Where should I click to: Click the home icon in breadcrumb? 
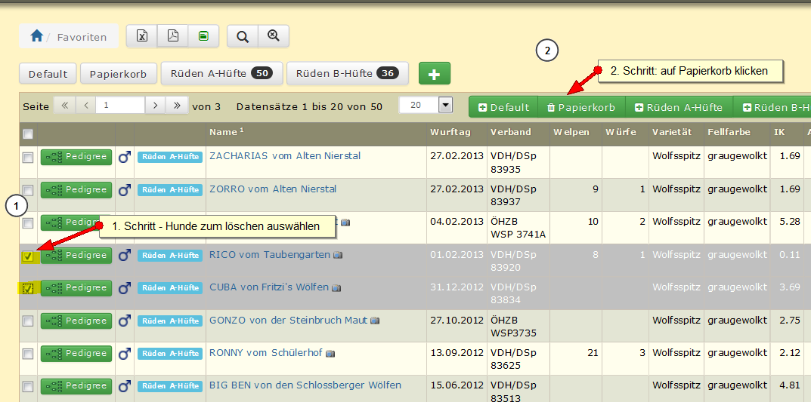pyautogui.click(x=36, y=36)
